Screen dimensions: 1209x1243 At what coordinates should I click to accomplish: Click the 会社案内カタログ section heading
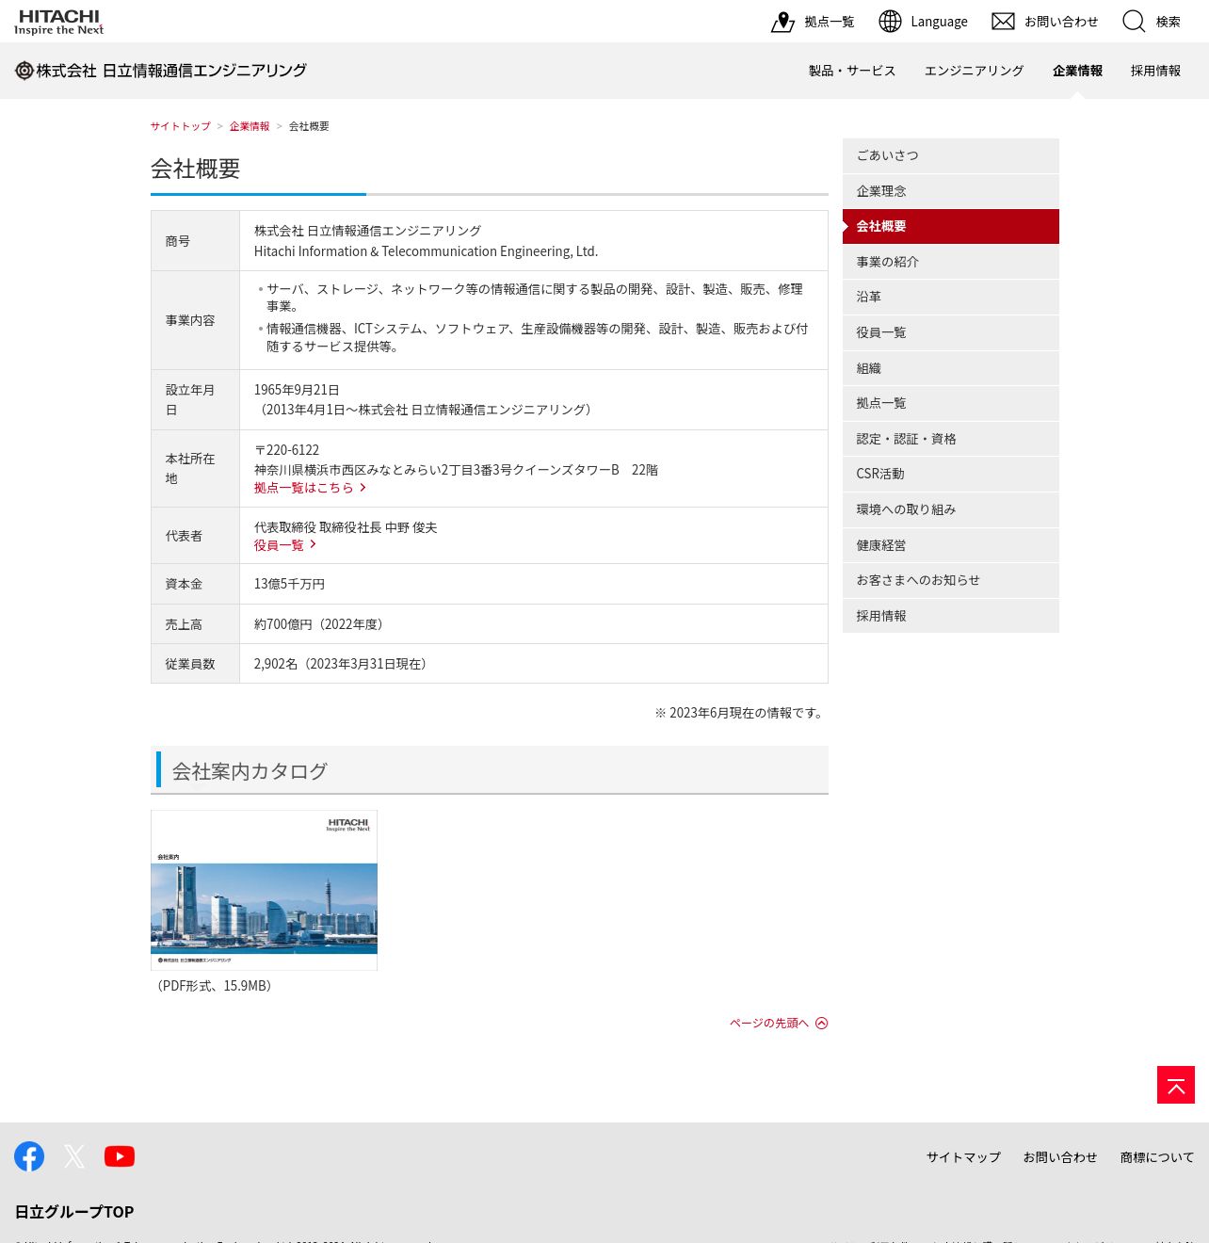[x=250, y=771]
